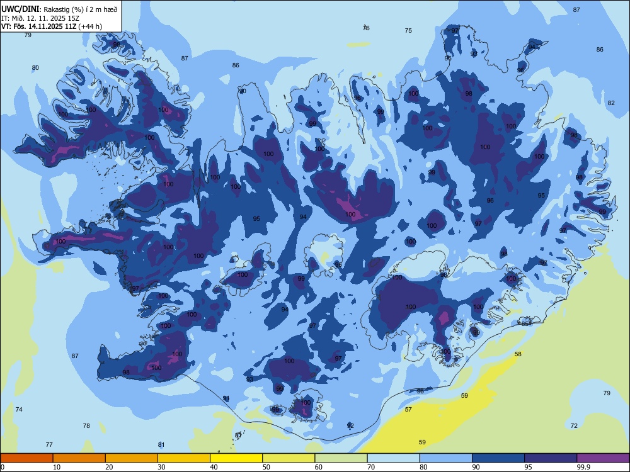Click the pale yellow 50–60 legend swatch
The image size is (630, 472).
point(289,458)
